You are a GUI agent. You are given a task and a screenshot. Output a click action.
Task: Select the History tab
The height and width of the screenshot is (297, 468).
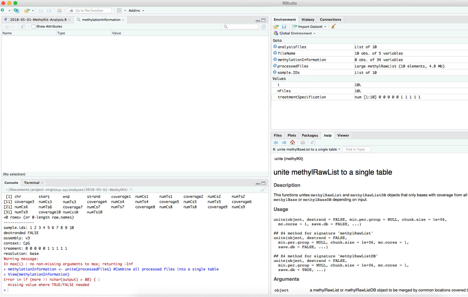pyautogui.click(x=307, y=19)
